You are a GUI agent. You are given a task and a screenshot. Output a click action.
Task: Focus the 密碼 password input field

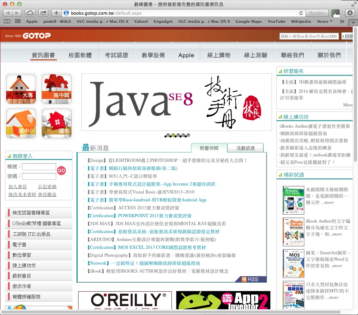(x=39, y=176)
